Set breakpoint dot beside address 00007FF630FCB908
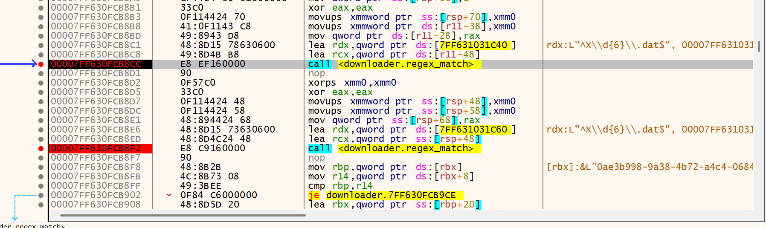766x228 pixels. 41,205
